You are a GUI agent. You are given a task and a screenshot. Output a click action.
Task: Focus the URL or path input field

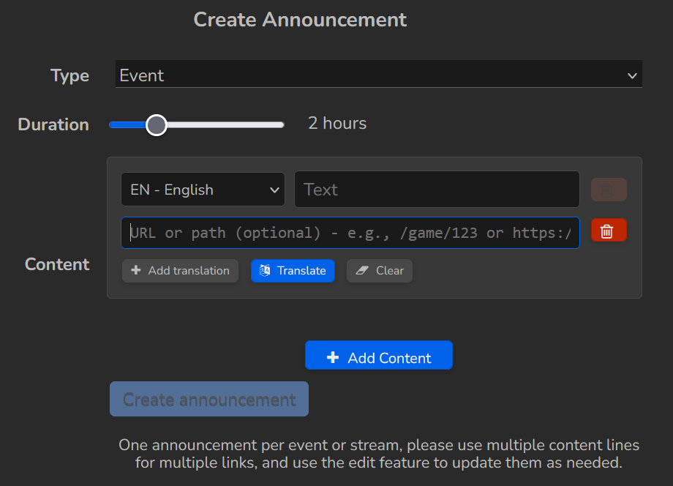[350, 233]
